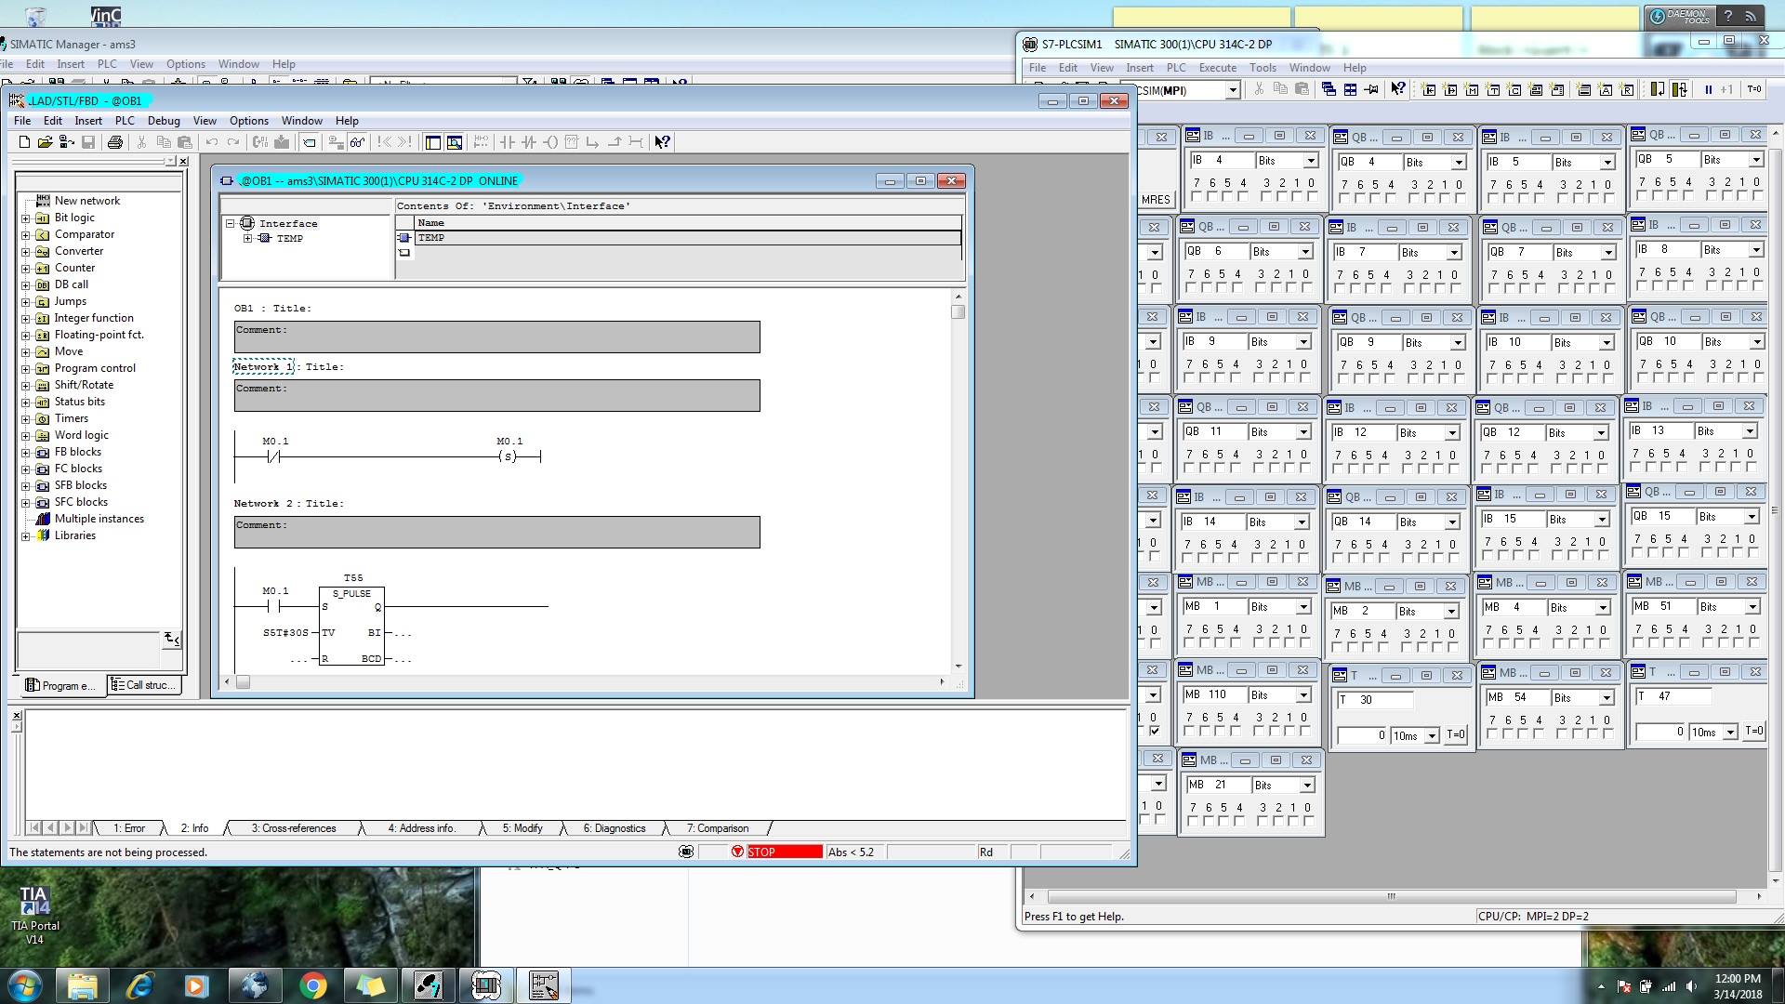This screenshot has width=1785, height=1004.
Task: Expand the Timers folder in the tree
Action: 26,418
